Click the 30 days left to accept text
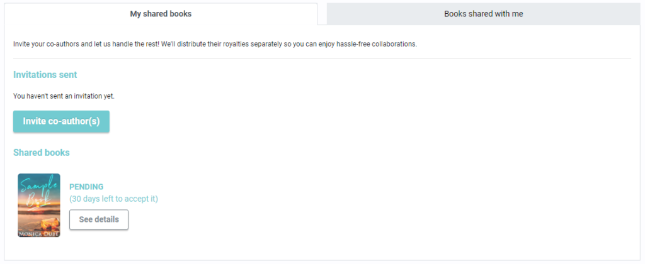Viewport: 645px width, 264px height. [113, 199]
